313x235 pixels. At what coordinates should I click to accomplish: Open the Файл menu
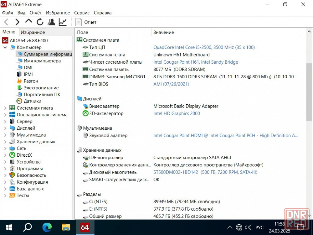click(x=8, y=13)
